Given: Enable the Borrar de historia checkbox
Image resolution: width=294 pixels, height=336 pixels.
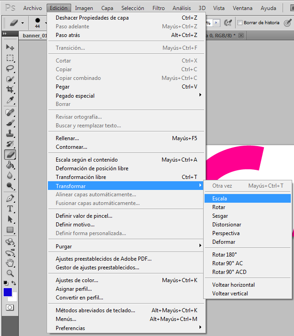Looking at the screenshot, I should [x=240, y=22].
